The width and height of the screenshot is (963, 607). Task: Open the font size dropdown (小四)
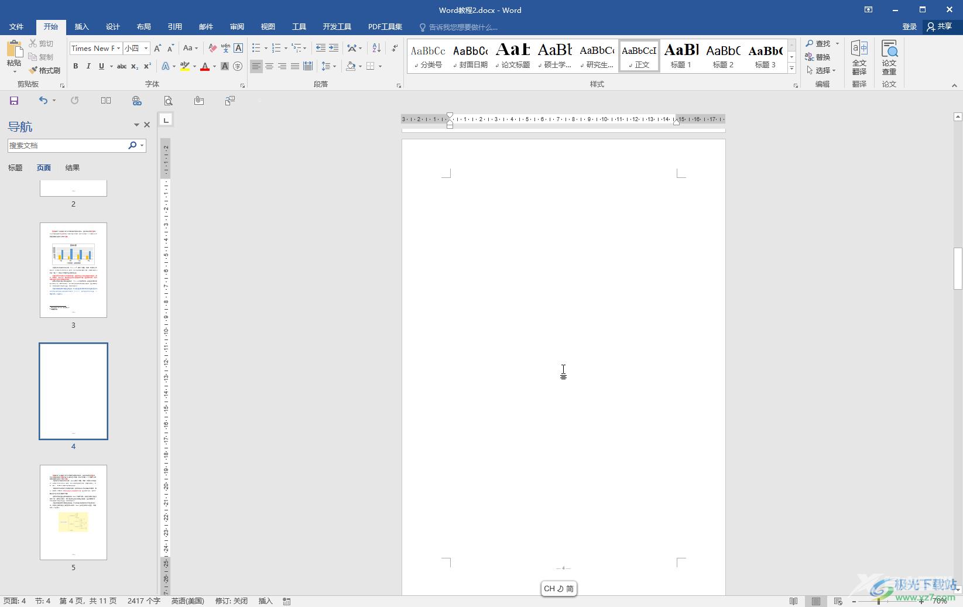coord(146,48)
